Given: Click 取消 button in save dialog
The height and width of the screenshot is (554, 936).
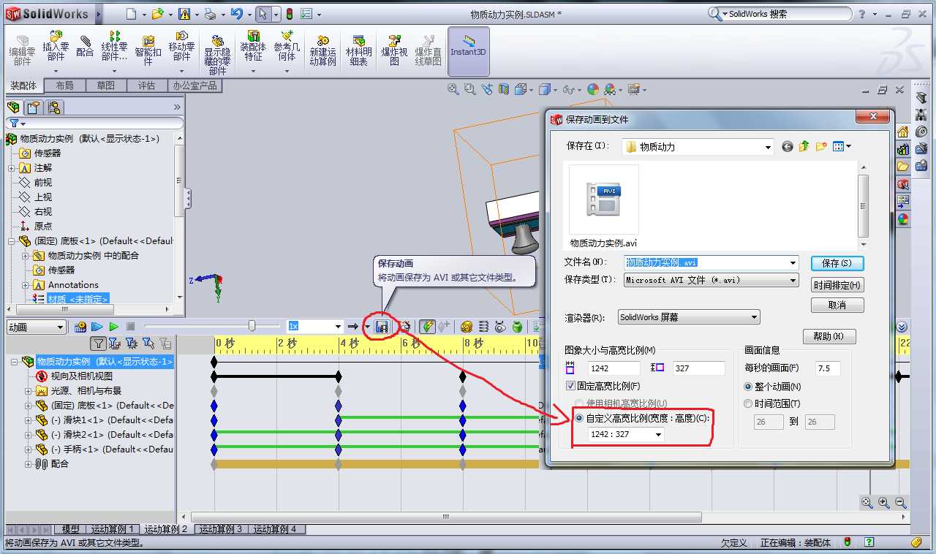Looking at the screenshot, I should [x=837, y=305].
